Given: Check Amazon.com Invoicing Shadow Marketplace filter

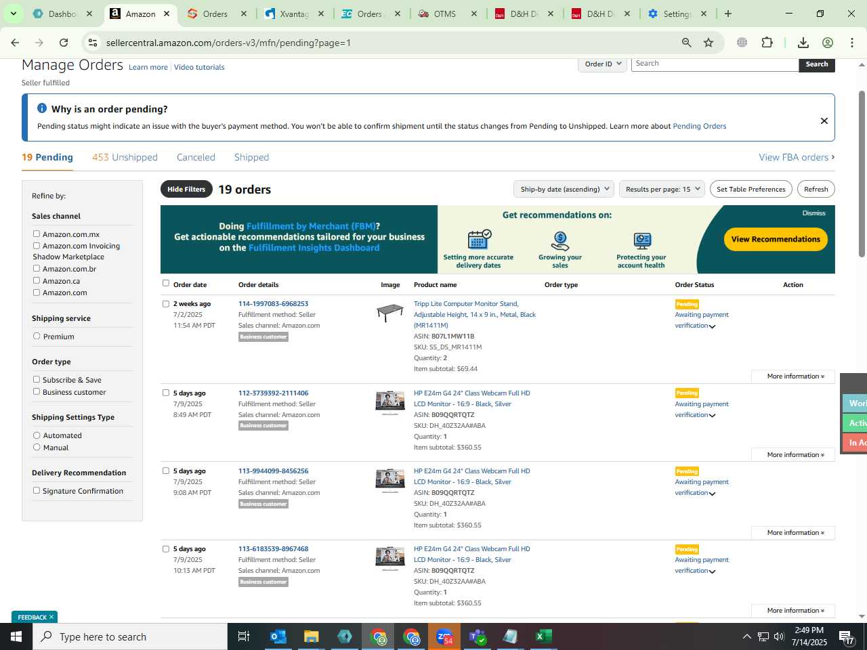Looking at the screenshot, I should pyautogui.click(x=37, y=245).
